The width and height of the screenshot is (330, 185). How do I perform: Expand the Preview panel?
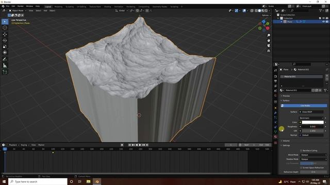click(x=286, y=96)
